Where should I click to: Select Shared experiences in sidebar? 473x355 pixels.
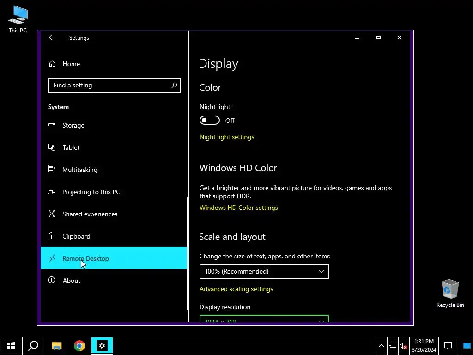tap(115, 214)
